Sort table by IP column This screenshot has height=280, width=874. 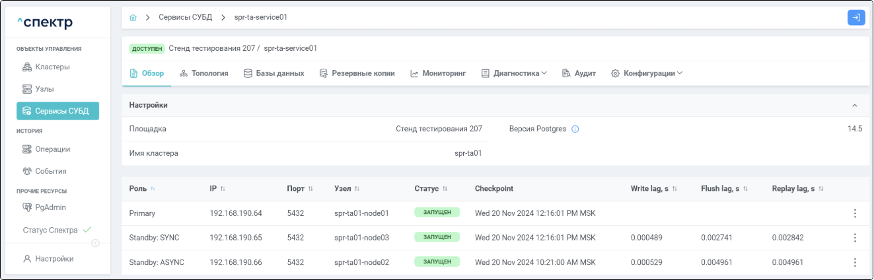(223, 189)
